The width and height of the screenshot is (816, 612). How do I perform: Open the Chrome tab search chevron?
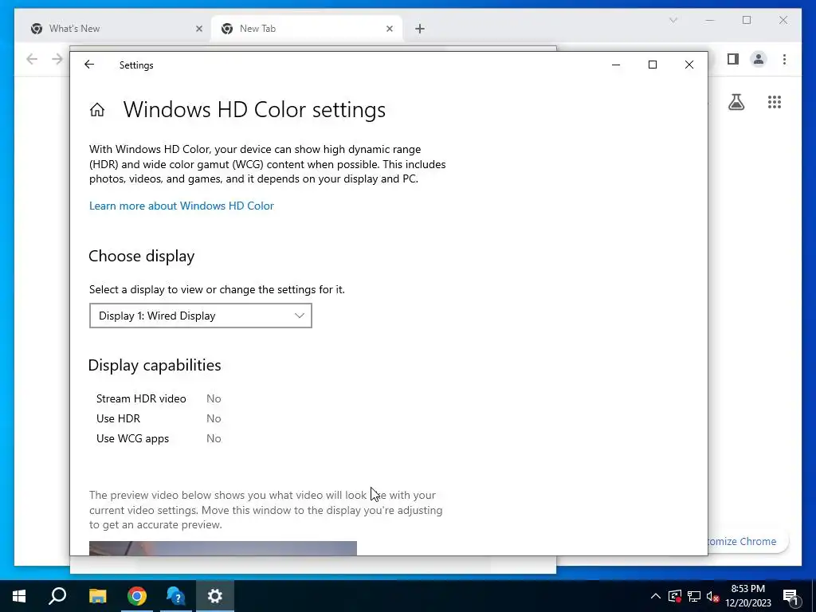coord(673,20)
